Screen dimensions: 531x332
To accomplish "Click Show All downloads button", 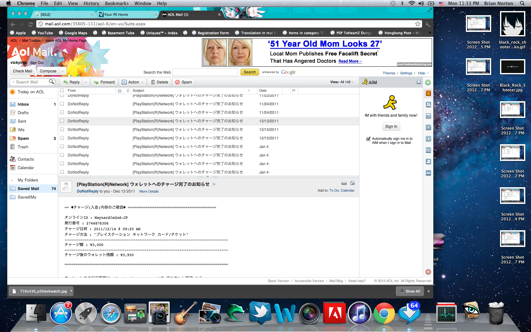I will 410,291.
